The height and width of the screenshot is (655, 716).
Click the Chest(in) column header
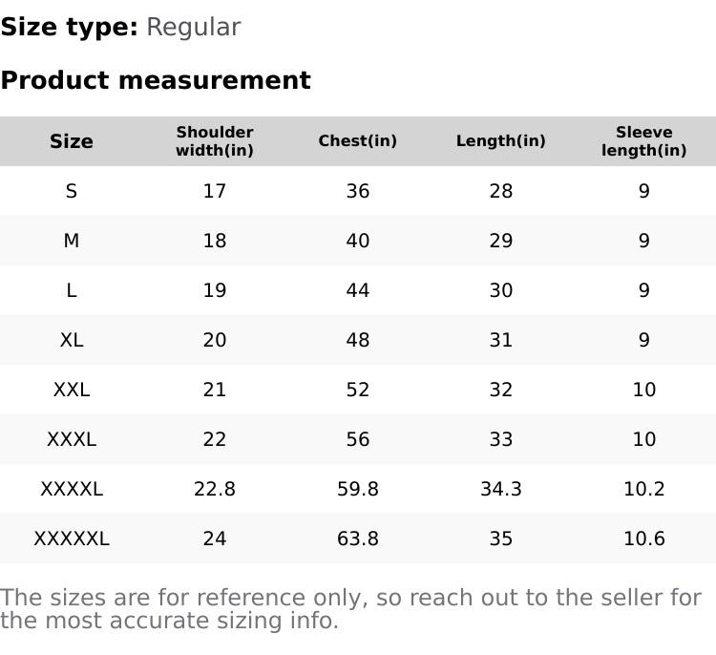click(x=358, y=141)
